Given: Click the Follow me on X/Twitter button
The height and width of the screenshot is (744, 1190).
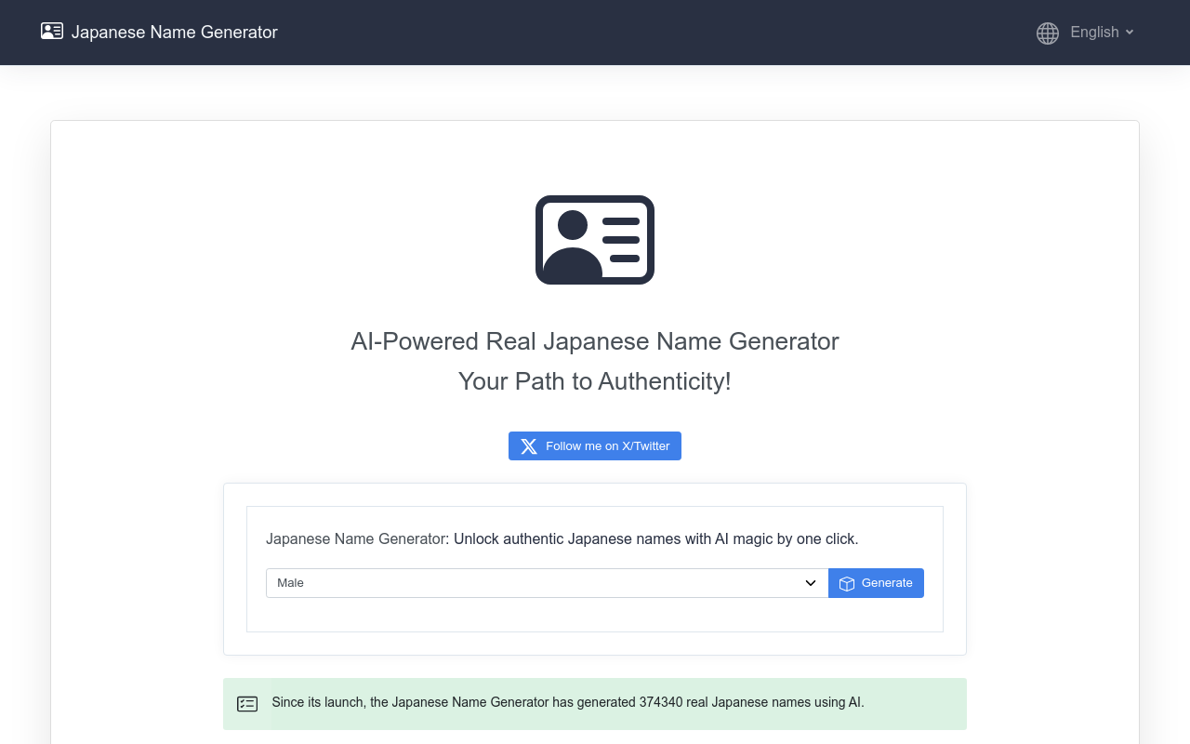Looking at the screenshot, I should pos(595,445).
